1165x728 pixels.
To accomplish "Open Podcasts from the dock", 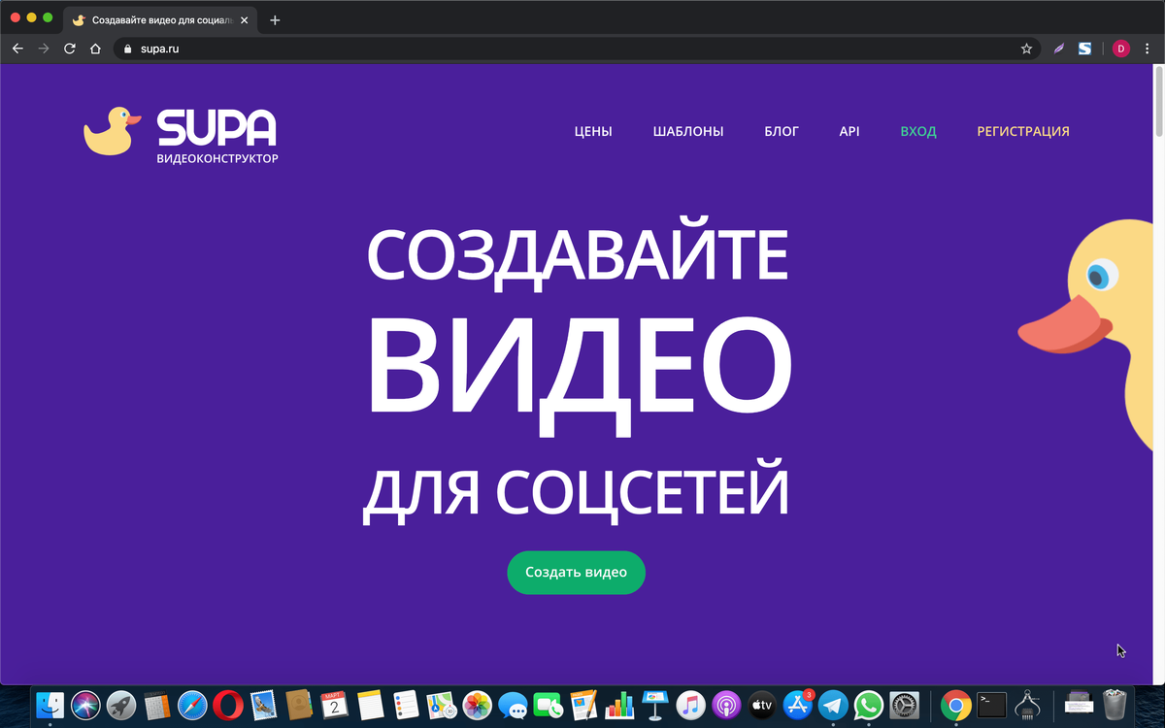I will 726,705.
